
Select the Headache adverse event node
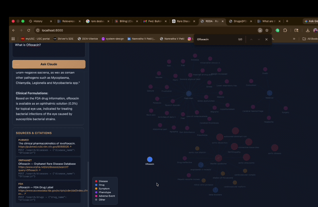click(x=269, y=118)
